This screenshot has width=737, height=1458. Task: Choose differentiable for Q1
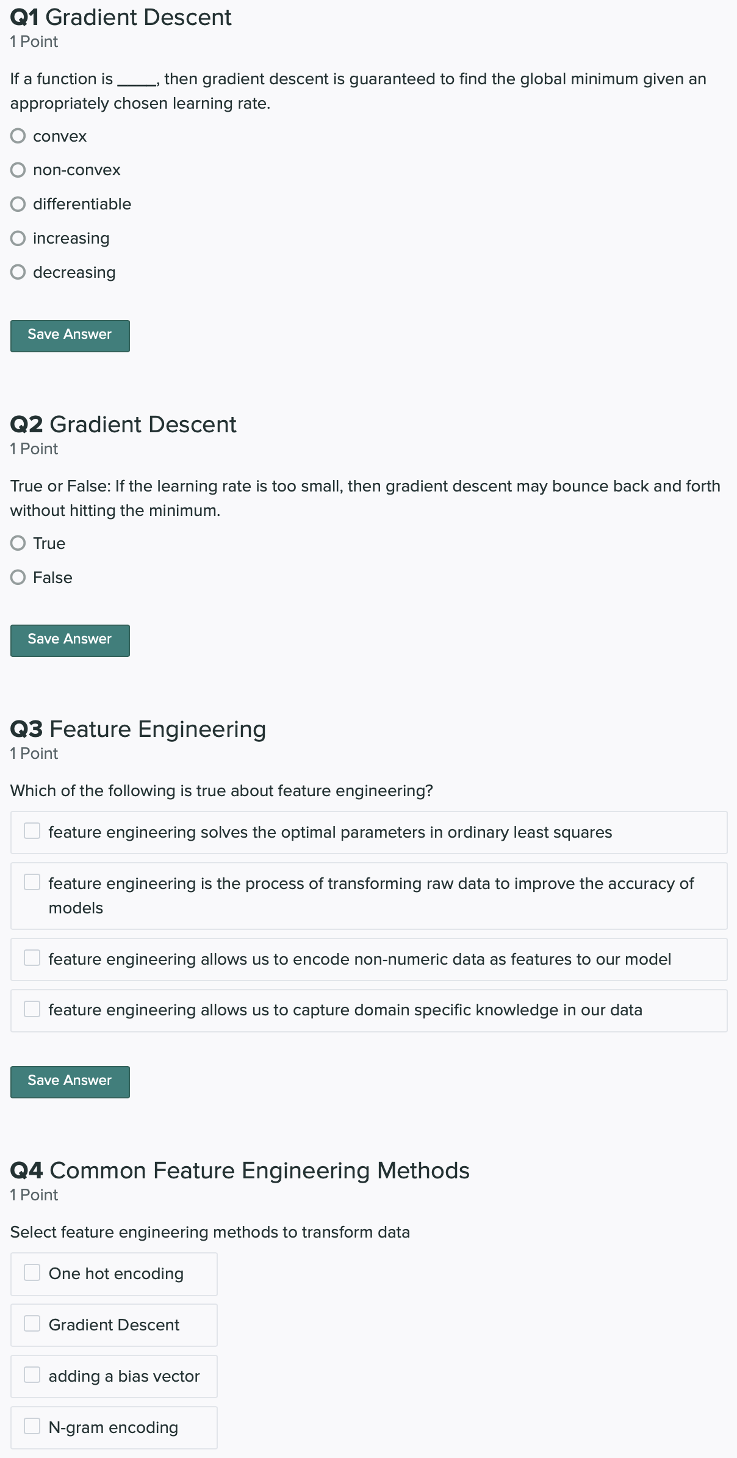pos(18,205)
